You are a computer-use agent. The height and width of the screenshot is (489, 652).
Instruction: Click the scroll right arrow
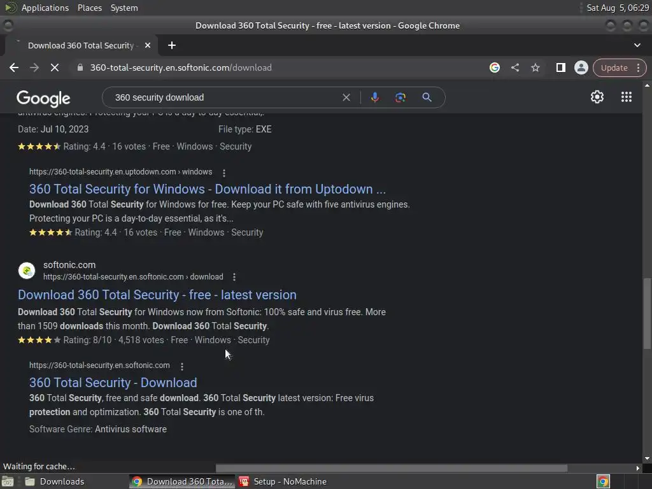point(638,468)
